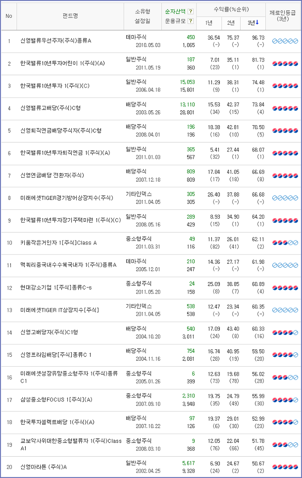Click the setup date 2003.05.26

tap(148, 112)
